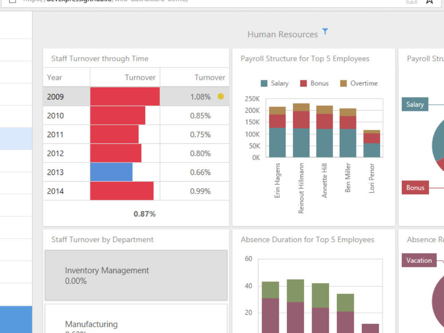Click Annette Hill payroll bar

[x=325, y=131]
